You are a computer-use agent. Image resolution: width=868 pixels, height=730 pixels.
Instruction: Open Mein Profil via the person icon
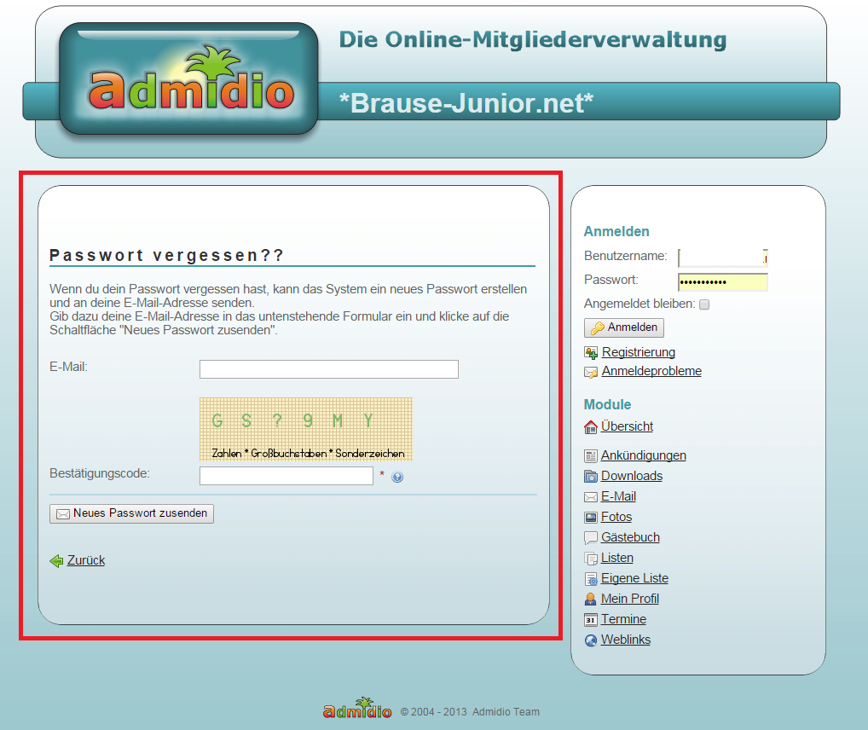pyautogui.click(x=590, y=598)
